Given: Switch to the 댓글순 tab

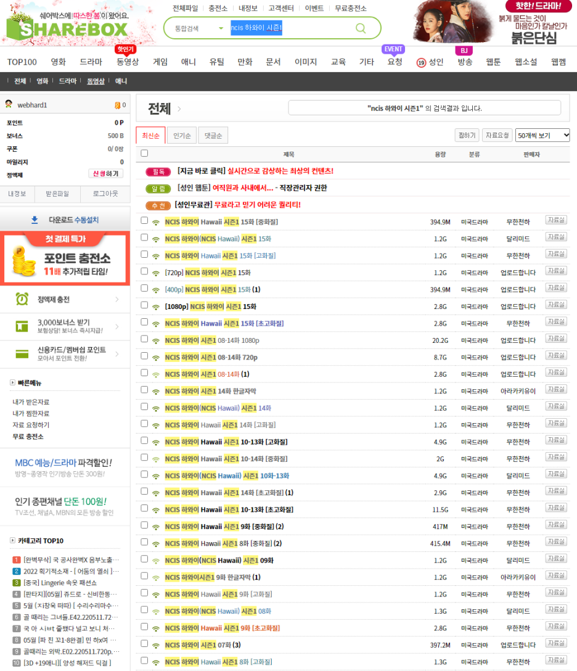Looking at the screenshot, I should (x=213, y=135).
